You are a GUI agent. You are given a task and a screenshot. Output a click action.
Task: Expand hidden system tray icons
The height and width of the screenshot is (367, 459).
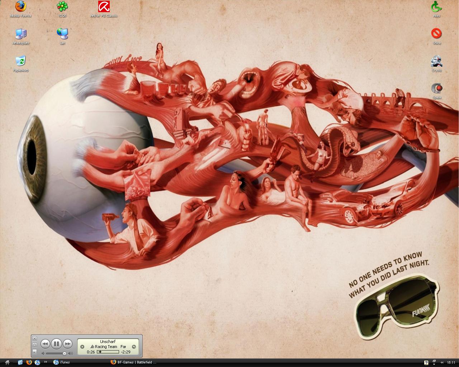pos(442,362)
